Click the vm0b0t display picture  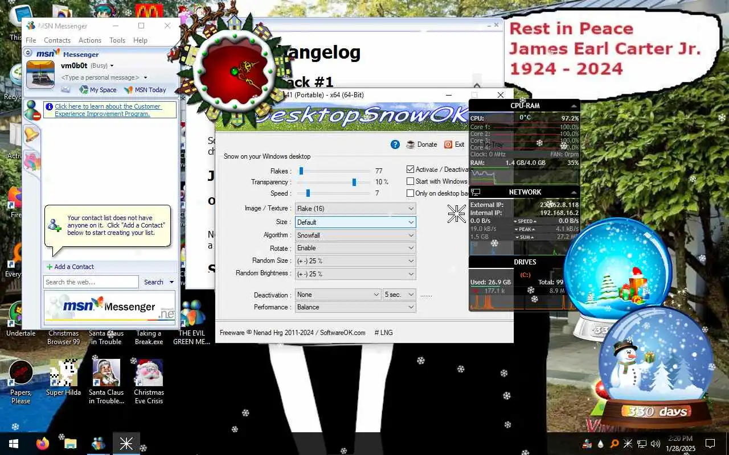40,75
